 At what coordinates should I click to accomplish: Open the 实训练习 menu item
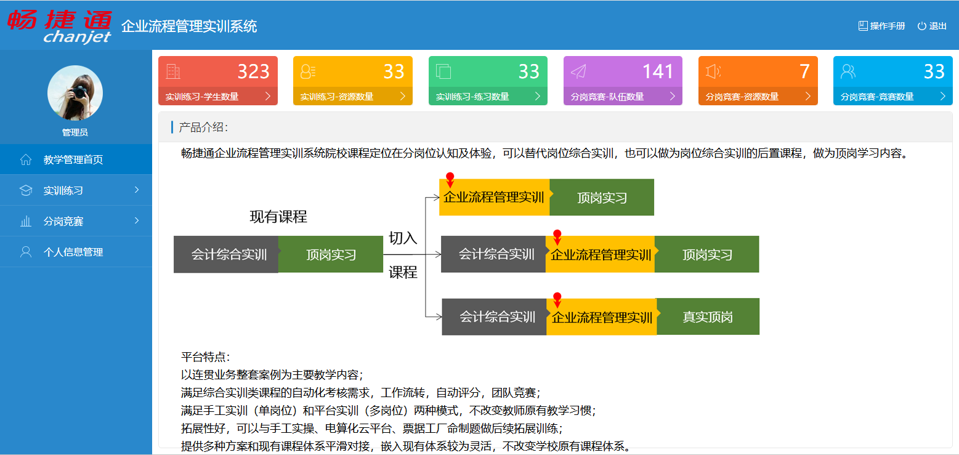pyautogui.click(x=76, y=190)
